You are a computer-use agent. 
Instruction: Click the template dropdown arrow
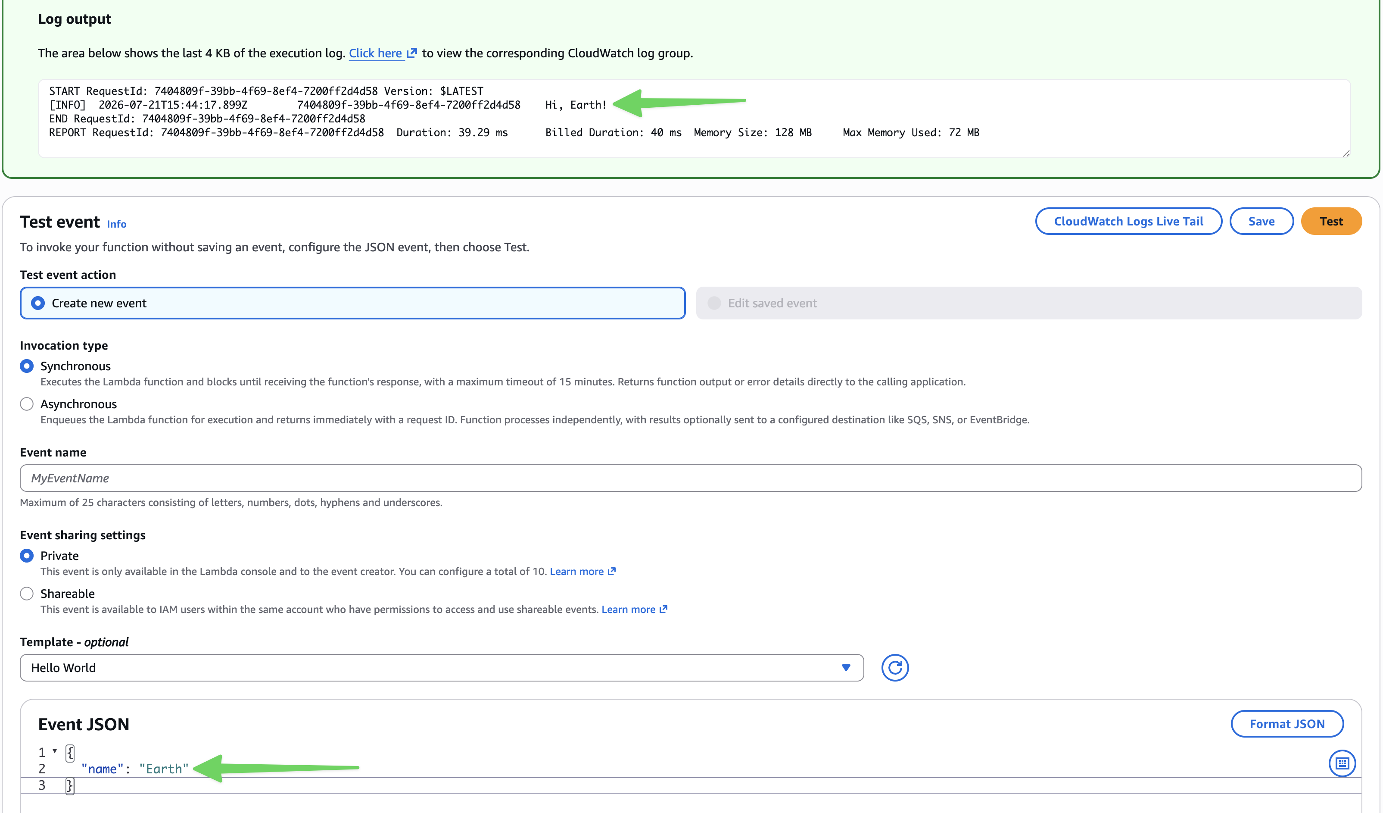pos(846,668)
